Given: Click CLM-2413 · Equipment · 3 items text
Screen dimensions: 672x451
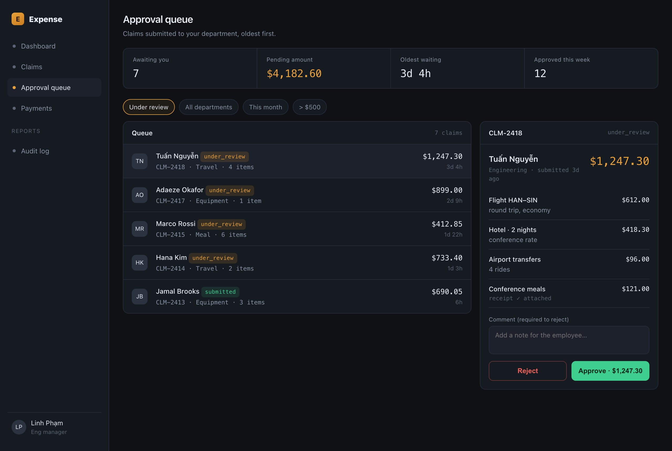Looking at the screenshot, I should [x=211, y=302].
